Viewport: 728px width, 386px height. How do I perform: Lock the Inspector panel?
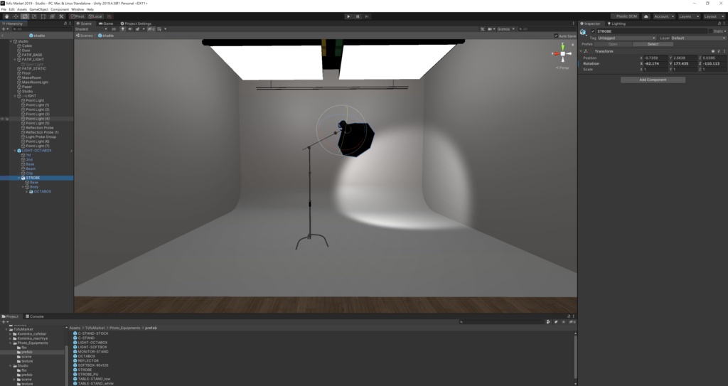[x=719, y=23]
